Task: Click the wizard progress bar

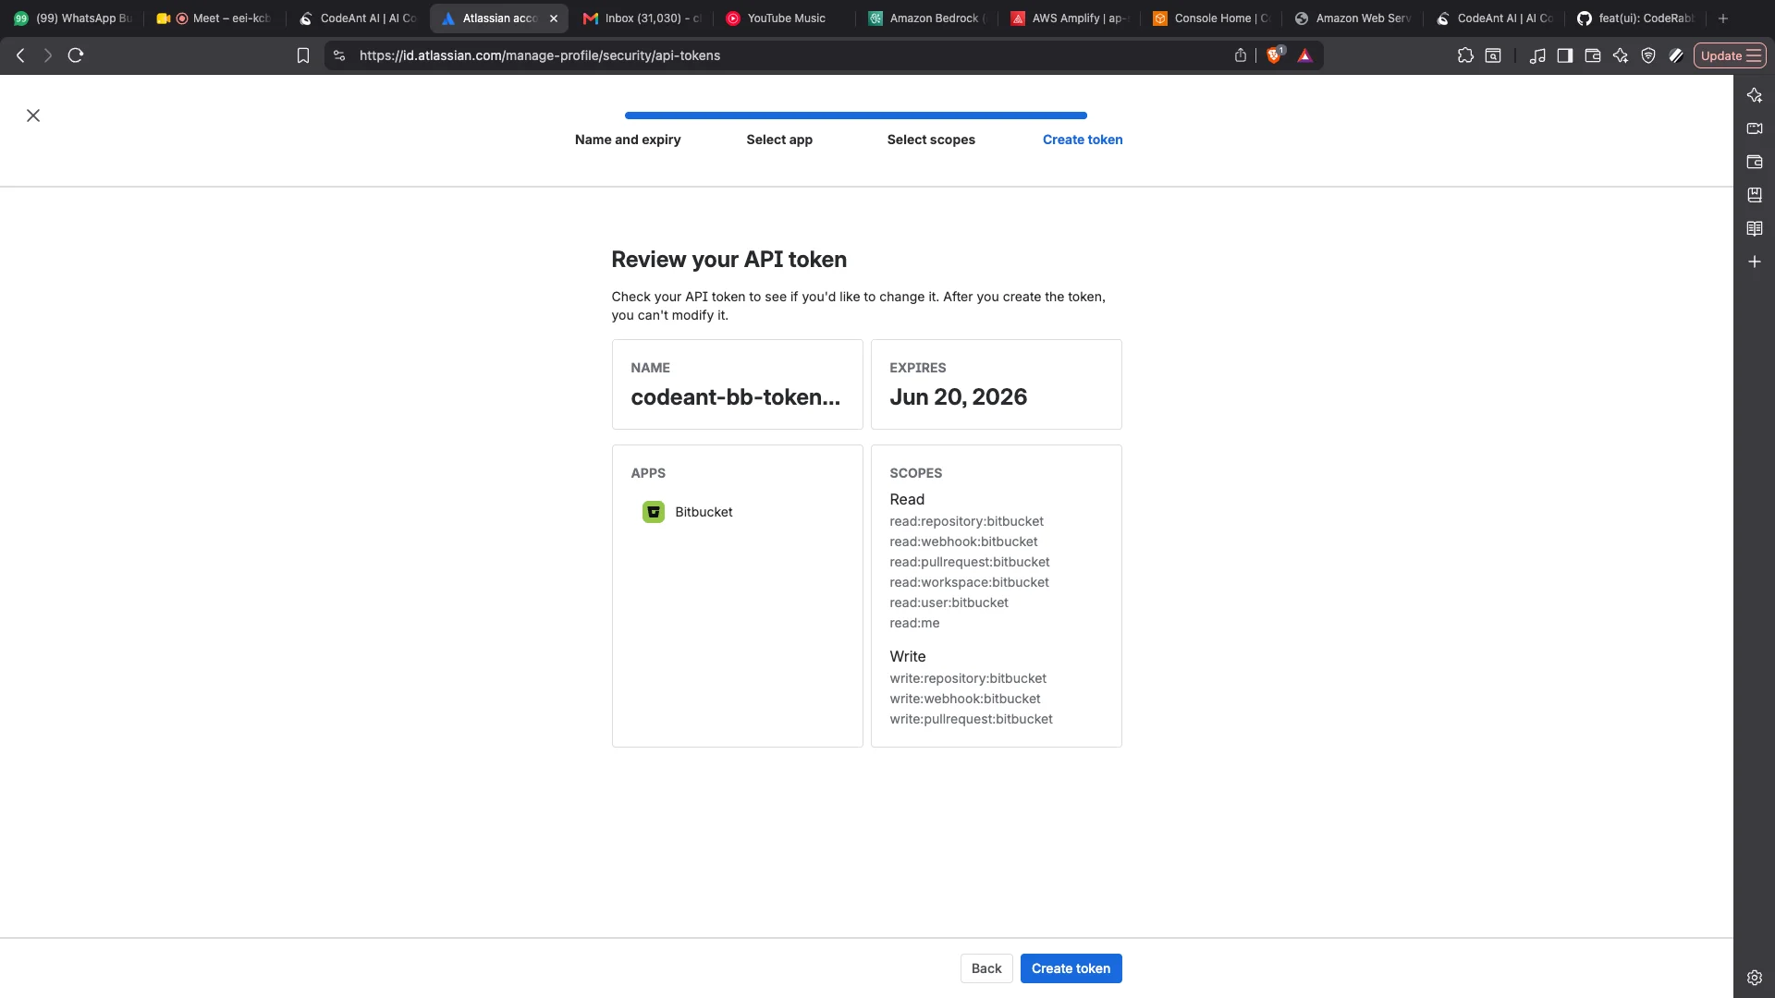Action: tap(856, 116)
